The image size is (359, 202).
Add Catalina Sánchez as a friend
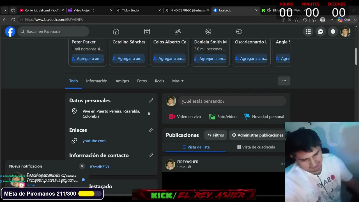(x=128, y=59)
